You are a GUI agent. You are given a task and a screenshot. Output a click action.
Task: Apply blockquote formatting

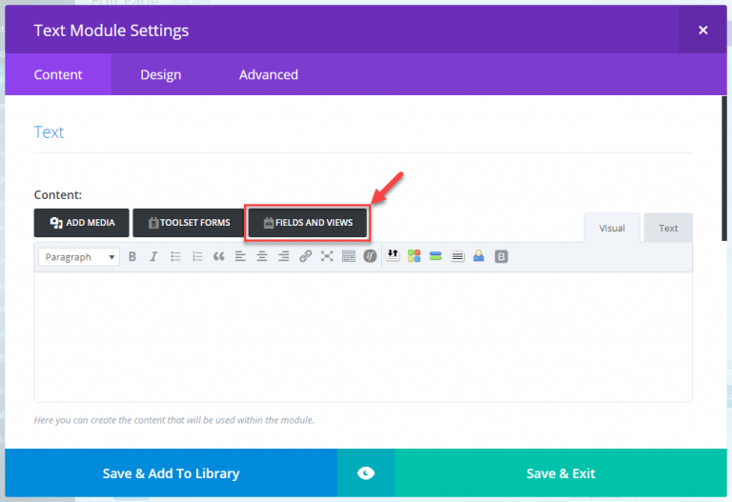(218, 256)
